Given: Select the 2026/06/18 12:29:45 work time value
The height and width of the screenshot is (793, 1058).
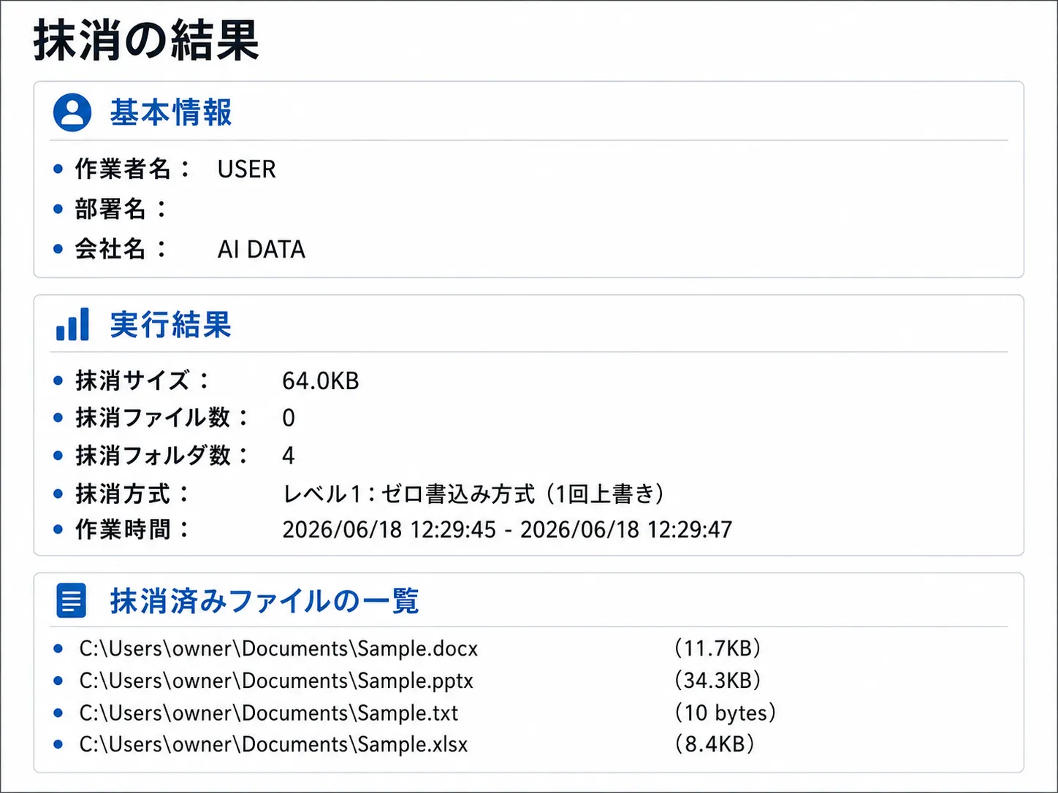Looking at the screenshot, I should coord(507,530).
